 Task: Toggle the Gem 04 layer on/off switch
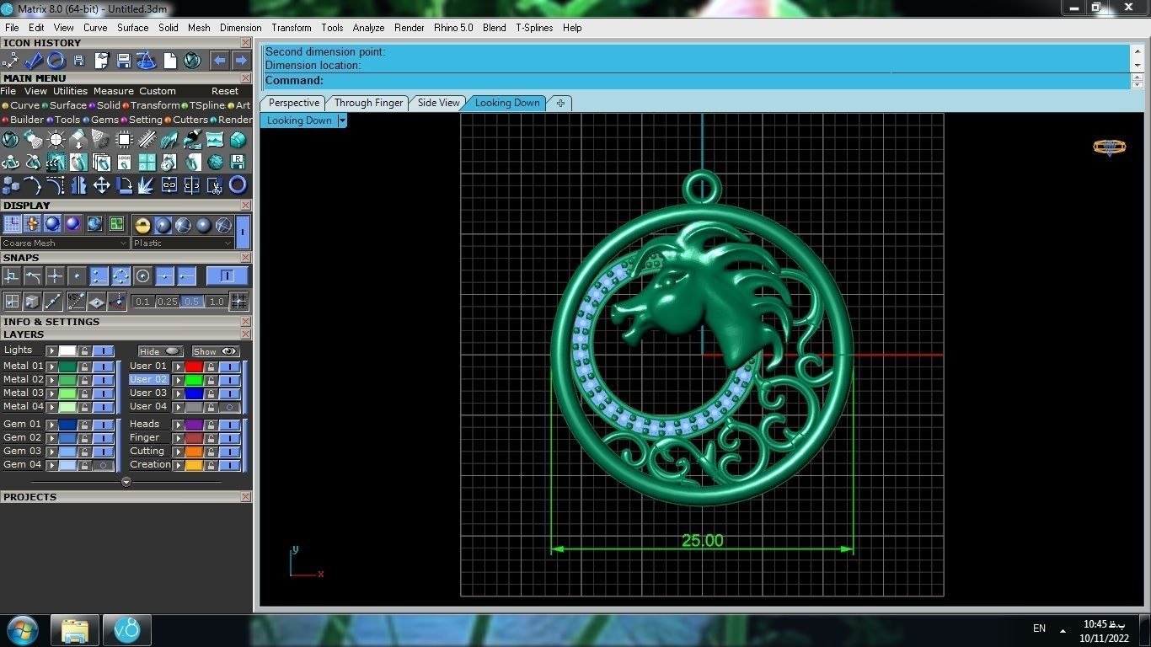point(104,465)
